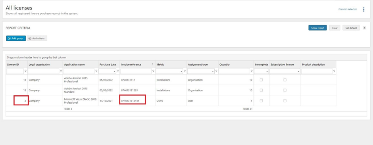Click purchase date 05/03/2022
Viewport: 373px width, 145px height.
106,80
